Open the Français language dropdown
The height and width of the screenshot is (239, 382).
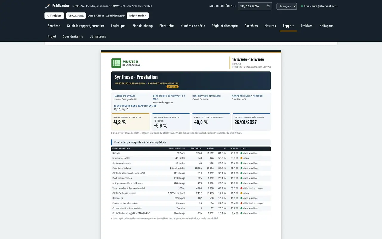pyautogui.click(x=286, y=6)
